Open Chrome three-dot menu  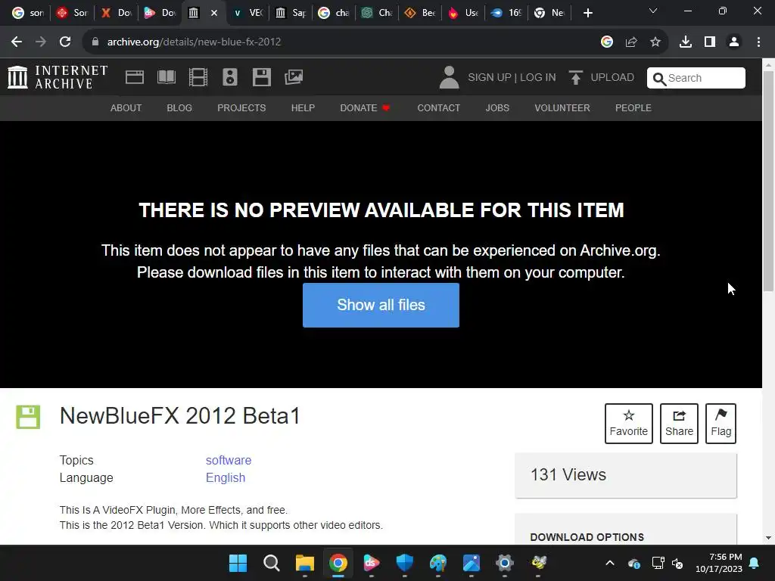click(x=758, y=42)
